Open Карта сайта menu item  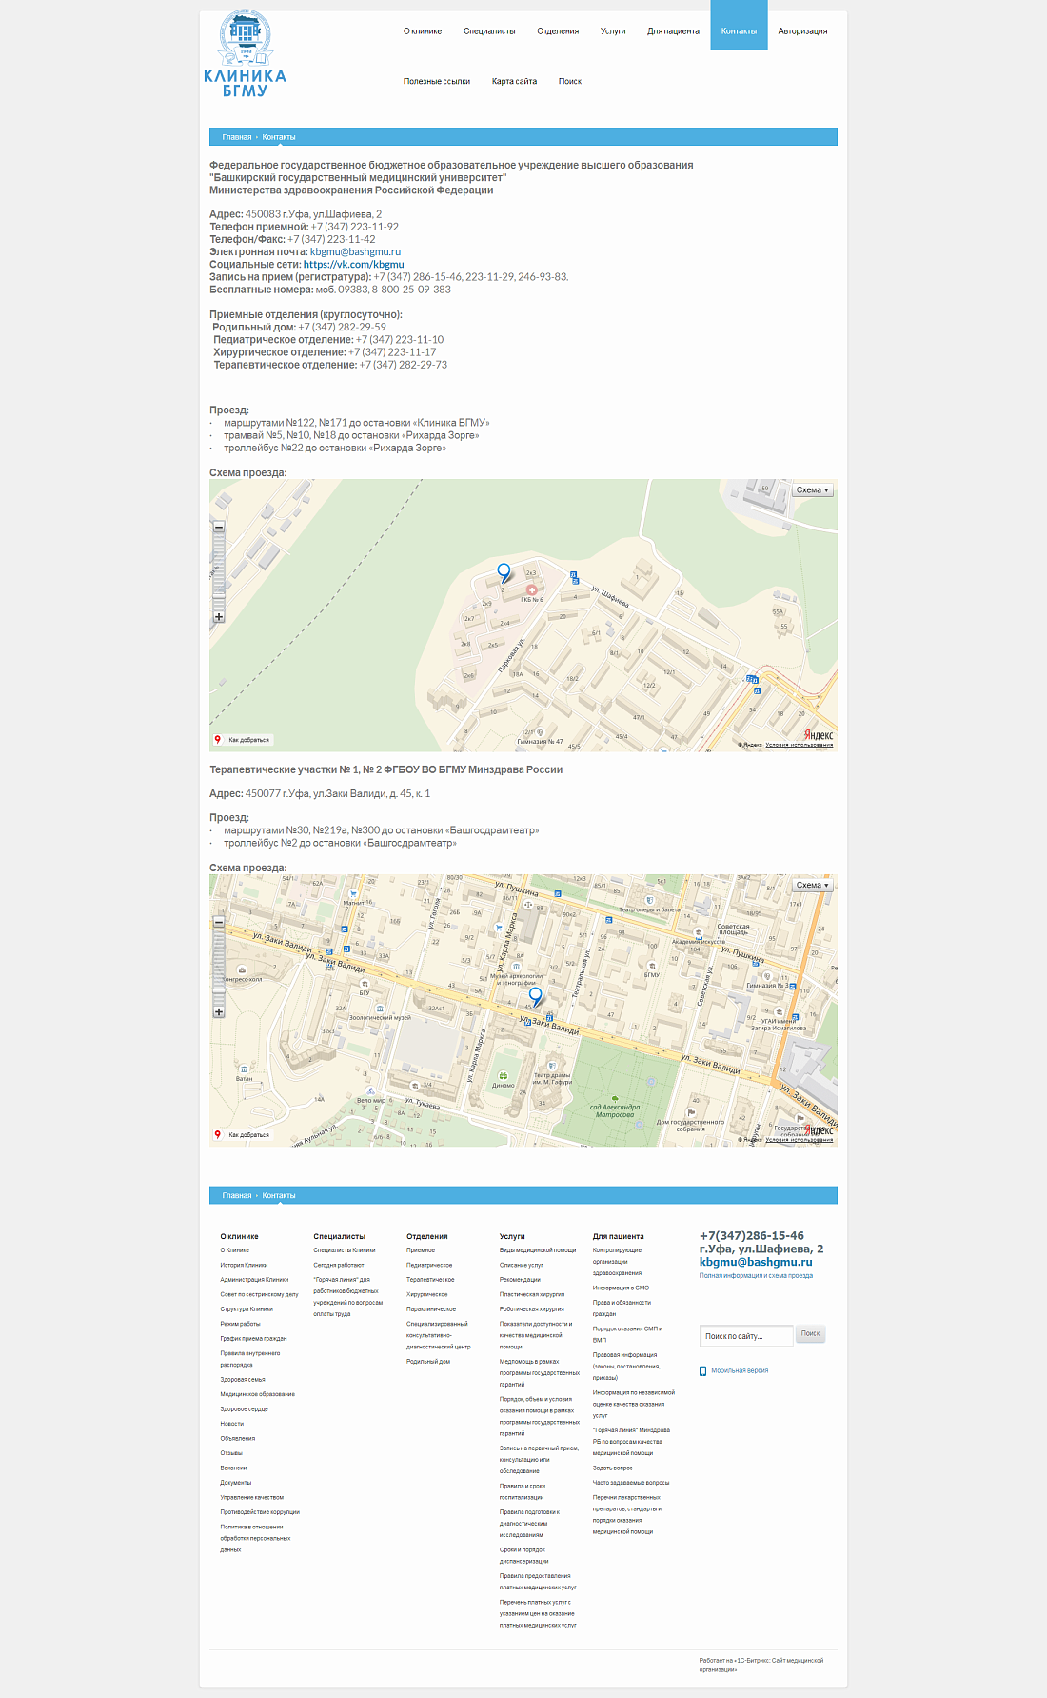pos(514,82)
